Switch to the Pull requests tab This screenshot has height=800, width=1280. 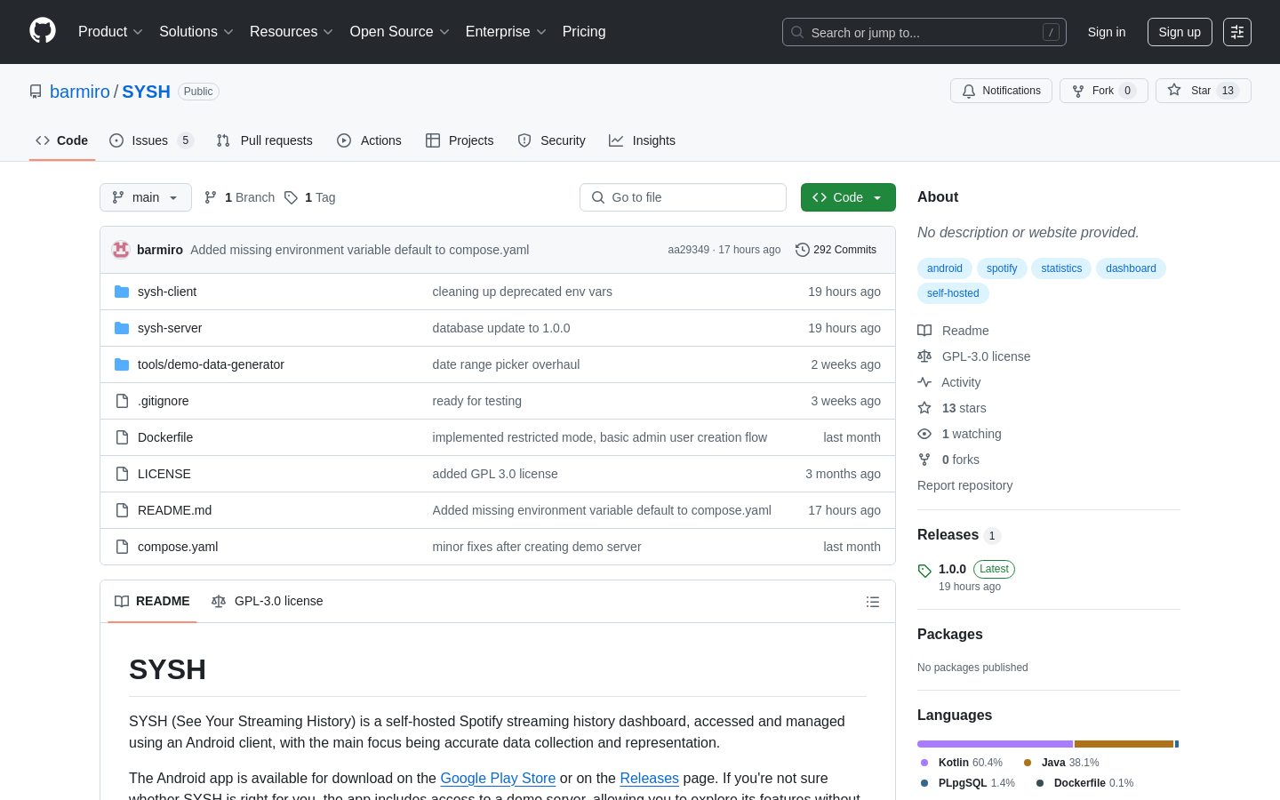tap(265, 140)
